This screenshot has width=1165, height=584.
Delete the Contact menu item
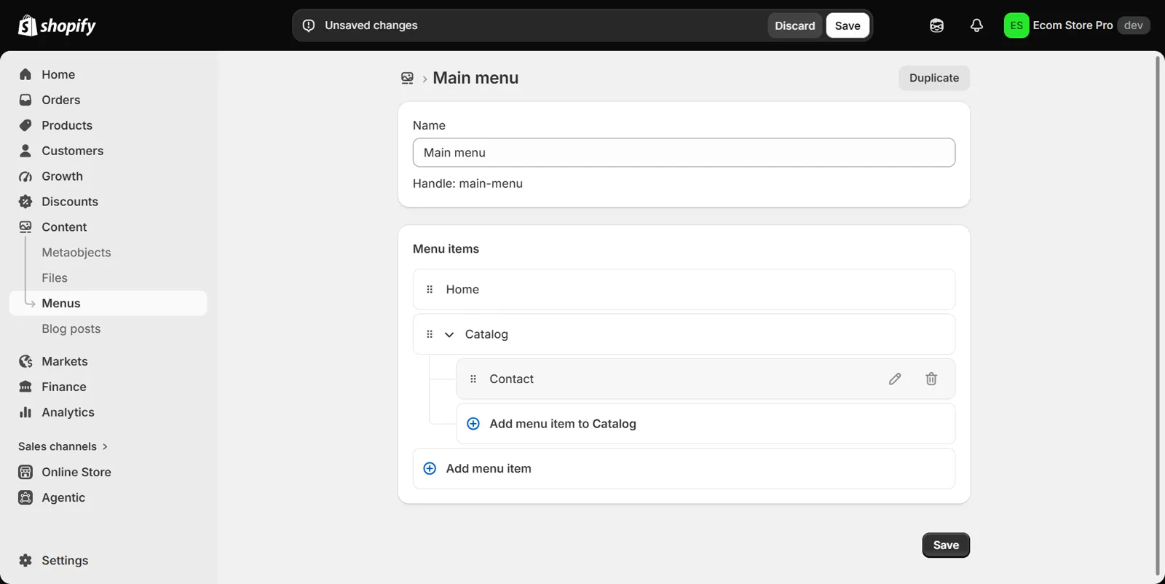click(931, 379)
